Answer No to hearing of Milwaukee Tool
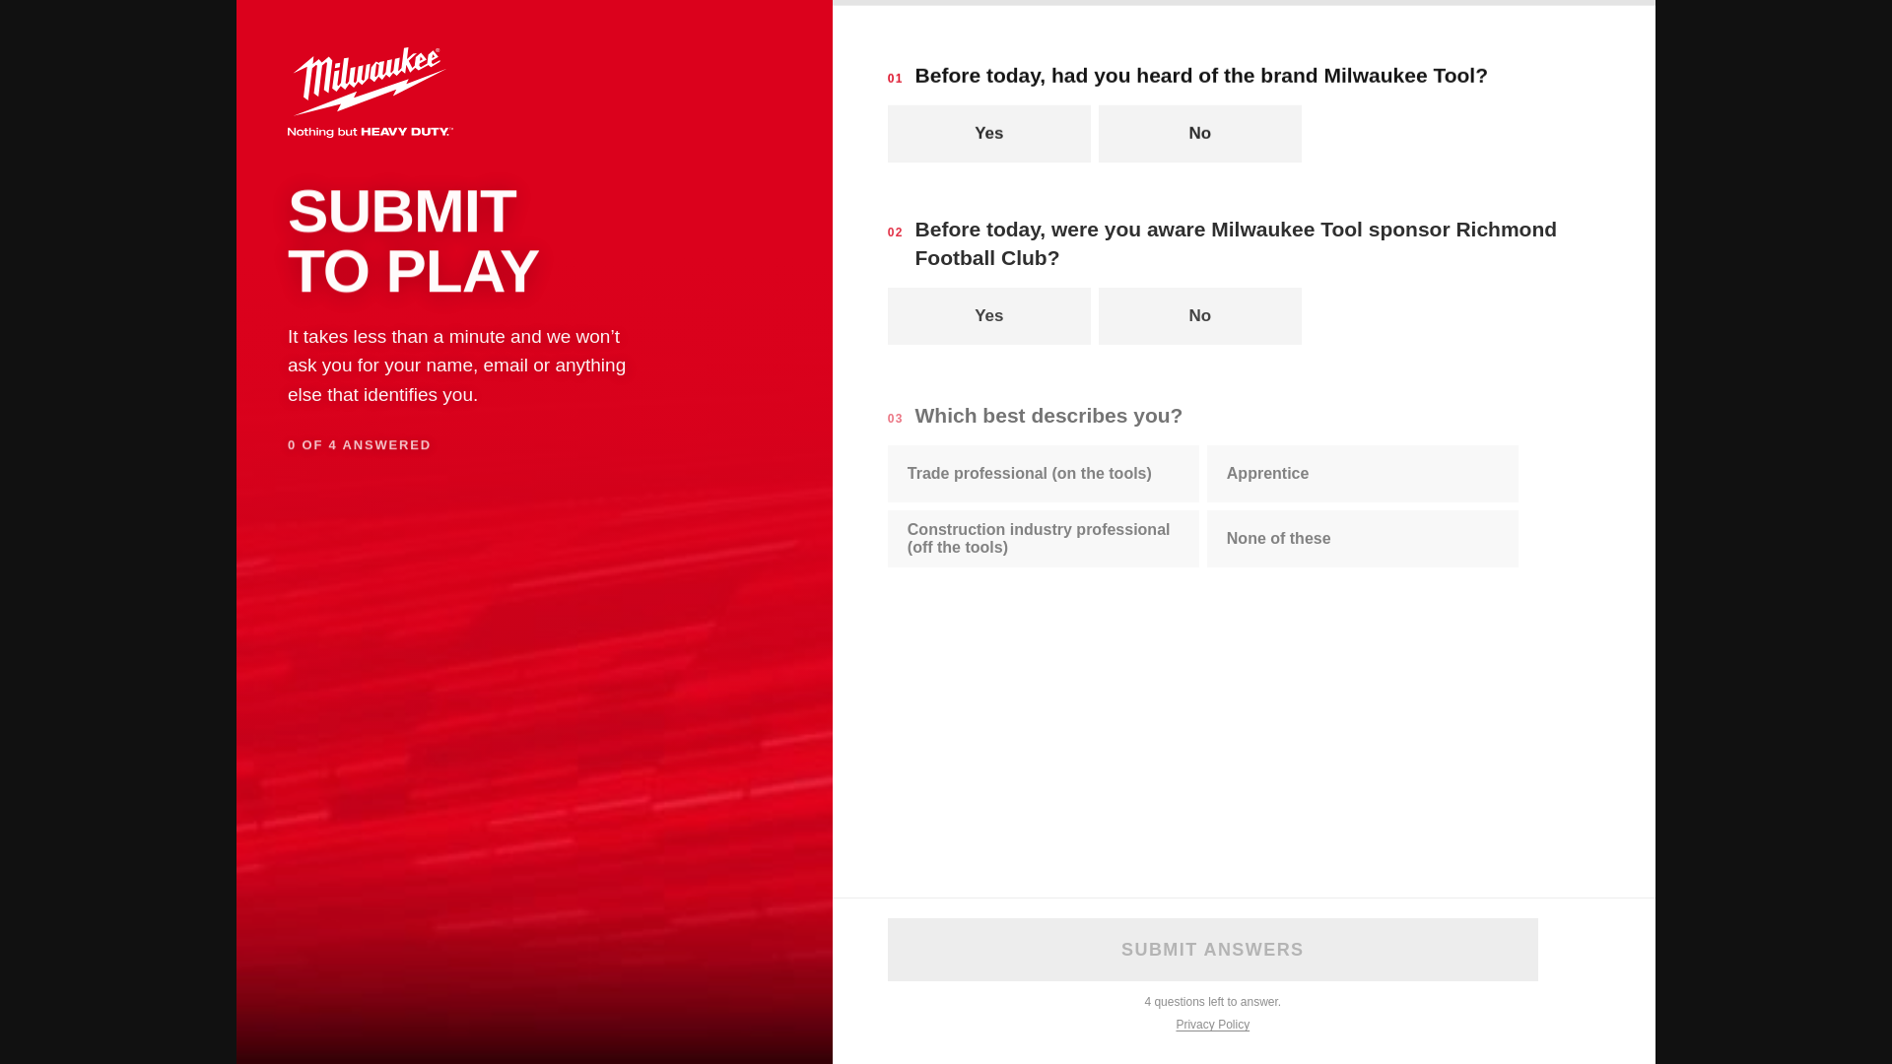Viewport: 1892px width, 1064px height. [x=1199, y=134]
